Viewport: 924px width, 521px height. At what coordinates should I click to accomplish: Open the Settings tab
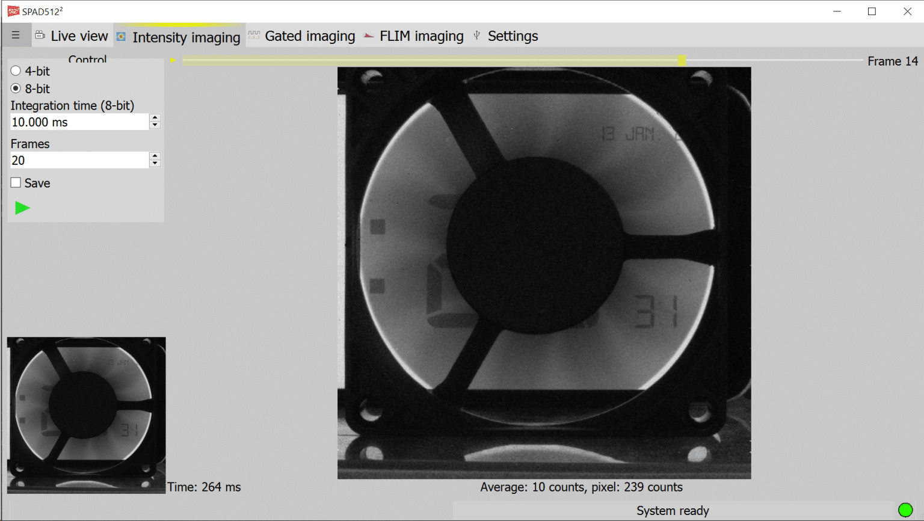(513, 35)
